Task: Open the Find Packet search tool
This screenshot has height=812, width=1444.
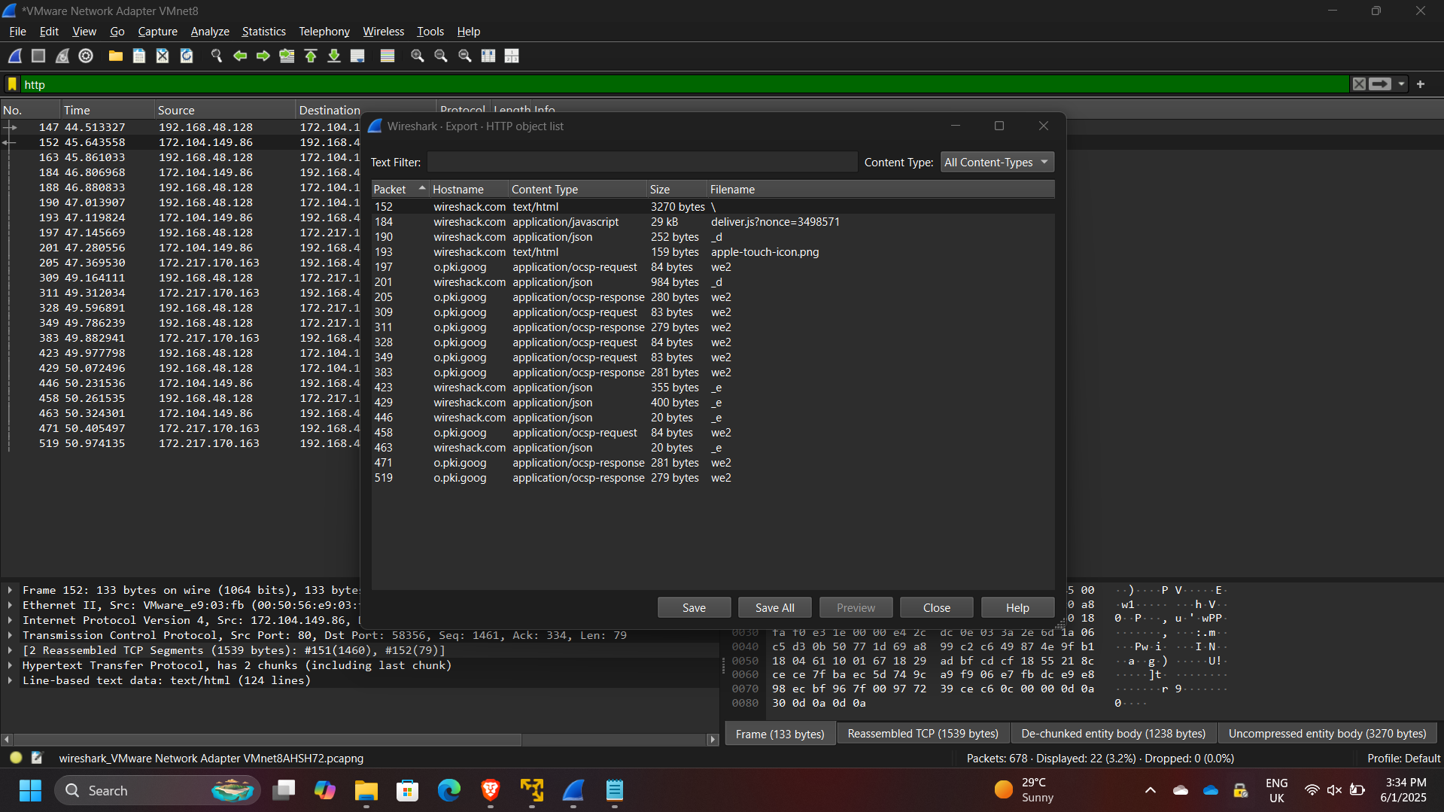Action: (217, 55)
